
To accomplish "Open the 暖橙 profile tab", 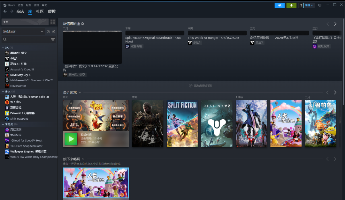I will point(52,11).
